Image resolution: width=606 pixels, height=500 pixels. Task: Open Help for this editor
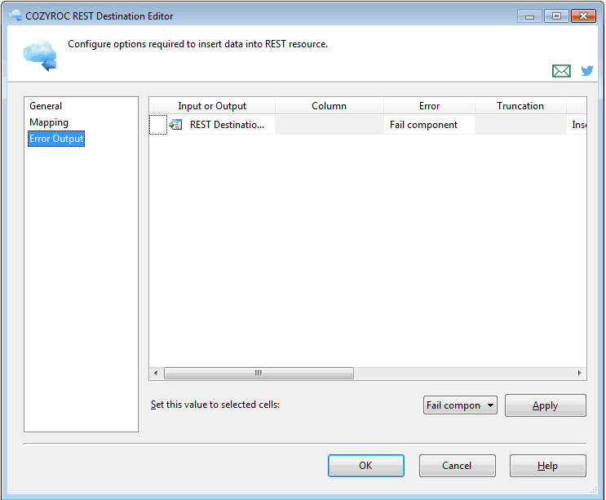[x=547, y=466]
